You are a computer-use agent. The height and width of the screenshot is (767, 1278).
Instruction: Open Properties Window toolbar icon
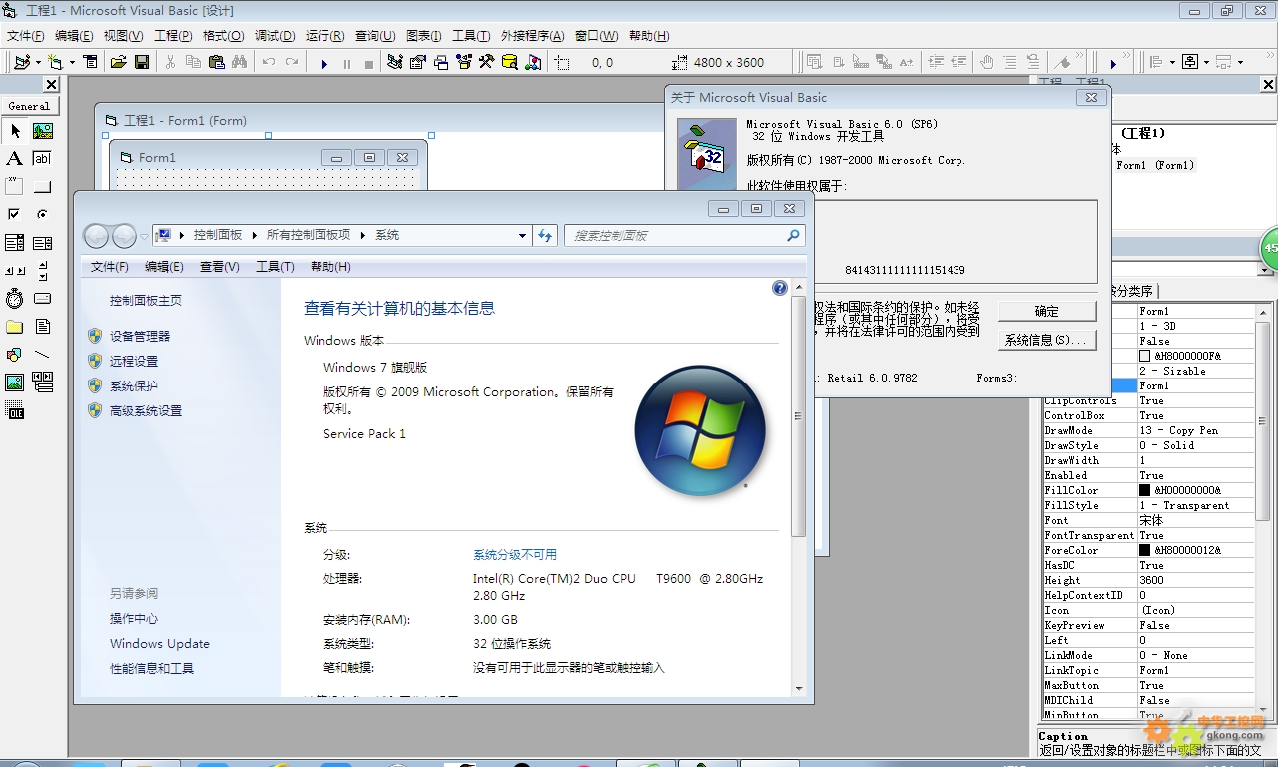coord(418,62)
